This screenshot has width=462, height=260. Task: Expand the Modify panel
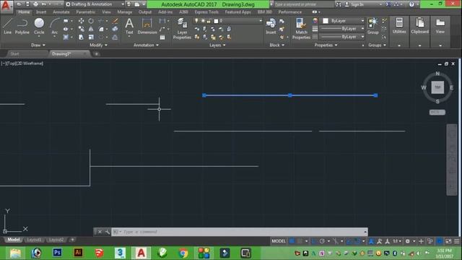(x=98, y=45)
